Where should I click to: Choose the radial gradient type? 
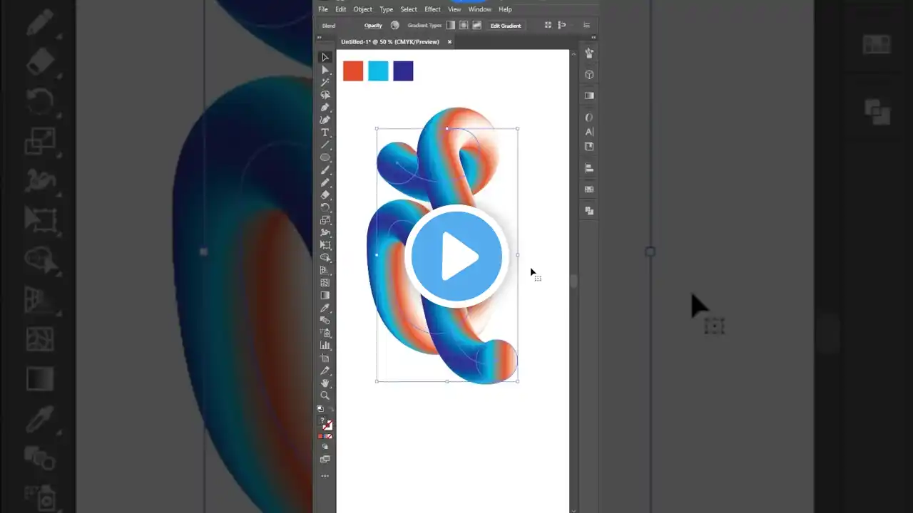pyautogui.click(x=464, y=26)
